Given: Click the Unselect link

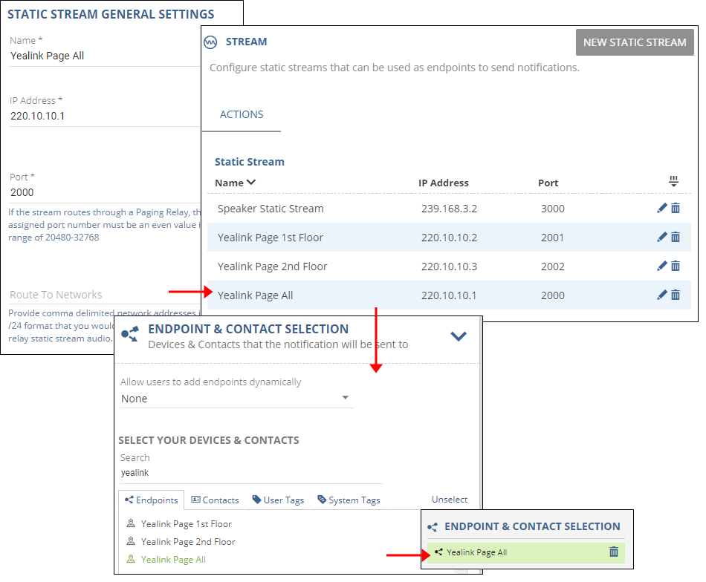Looking at the screenshot, I should tap(450, 500).
